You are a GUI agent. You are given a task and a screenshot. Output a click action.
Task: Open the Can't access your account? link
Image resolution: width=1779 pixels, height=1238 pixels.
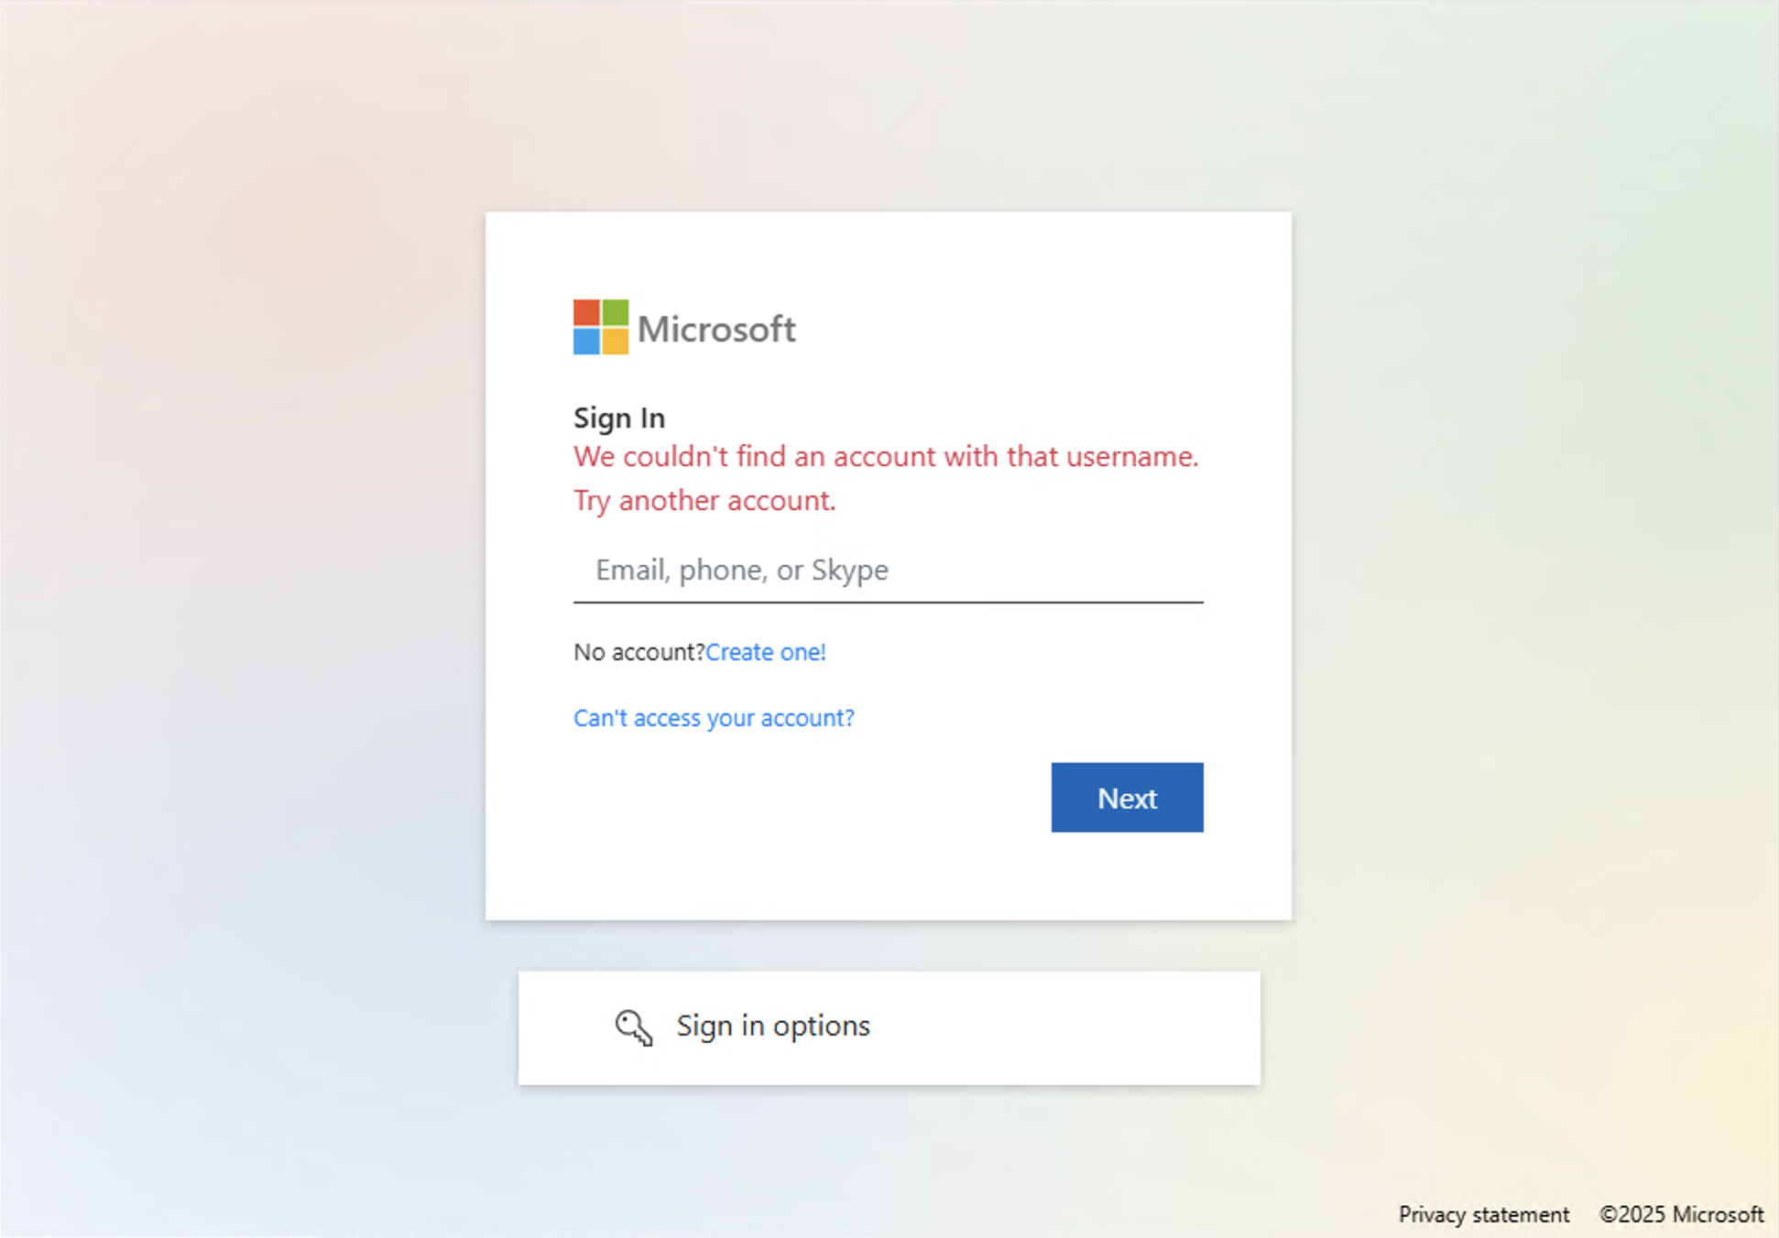point(714,718)
